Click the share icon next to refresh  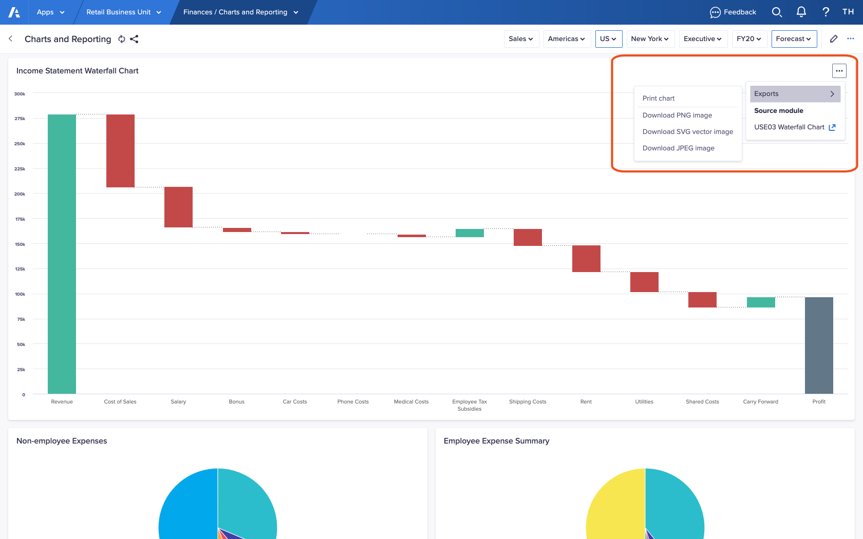(135, 39)
